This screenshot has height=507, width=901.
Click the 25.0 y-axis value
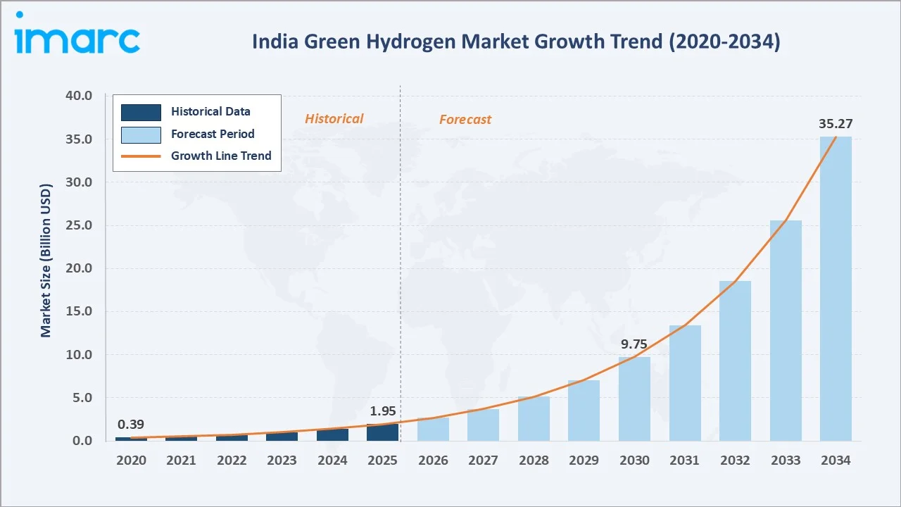(x=80, y=225)
